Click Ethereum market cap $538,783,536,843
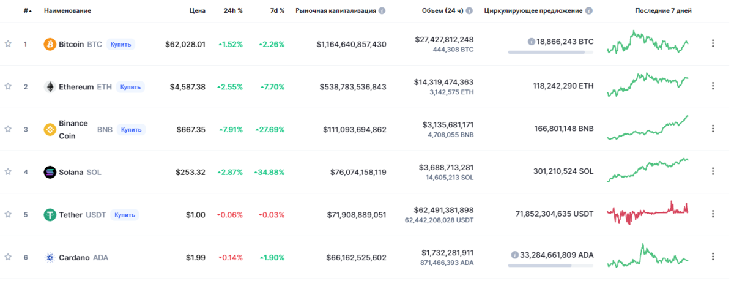This screenshot has width=734, height=281. pyautogui.click(x=353, y=87)
